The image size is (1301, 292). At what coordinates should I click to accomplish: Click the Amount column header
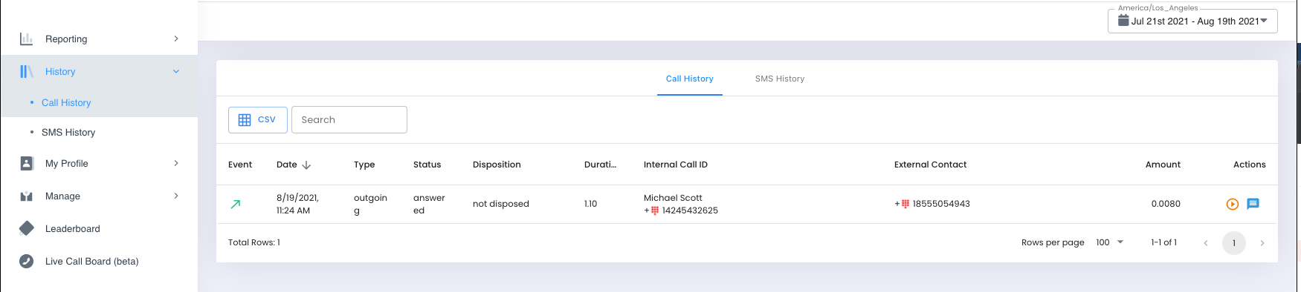1163,165
